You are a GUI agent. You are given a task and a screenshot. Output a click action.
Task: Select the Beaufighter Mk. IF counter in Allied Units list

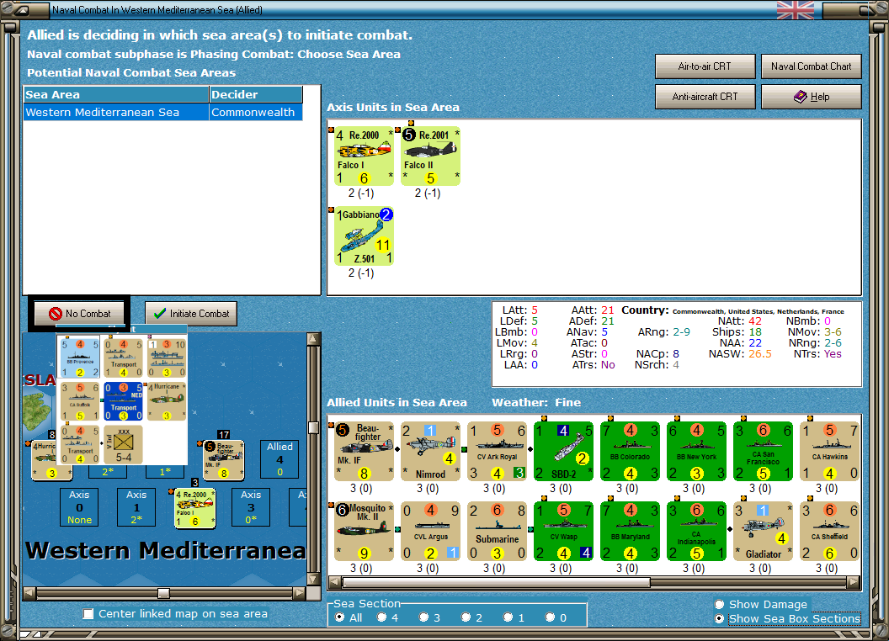(x=364, y=452)
